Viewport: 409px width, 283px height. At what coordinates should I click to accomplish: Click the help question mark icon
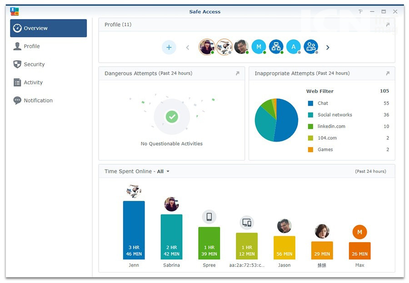360,12
